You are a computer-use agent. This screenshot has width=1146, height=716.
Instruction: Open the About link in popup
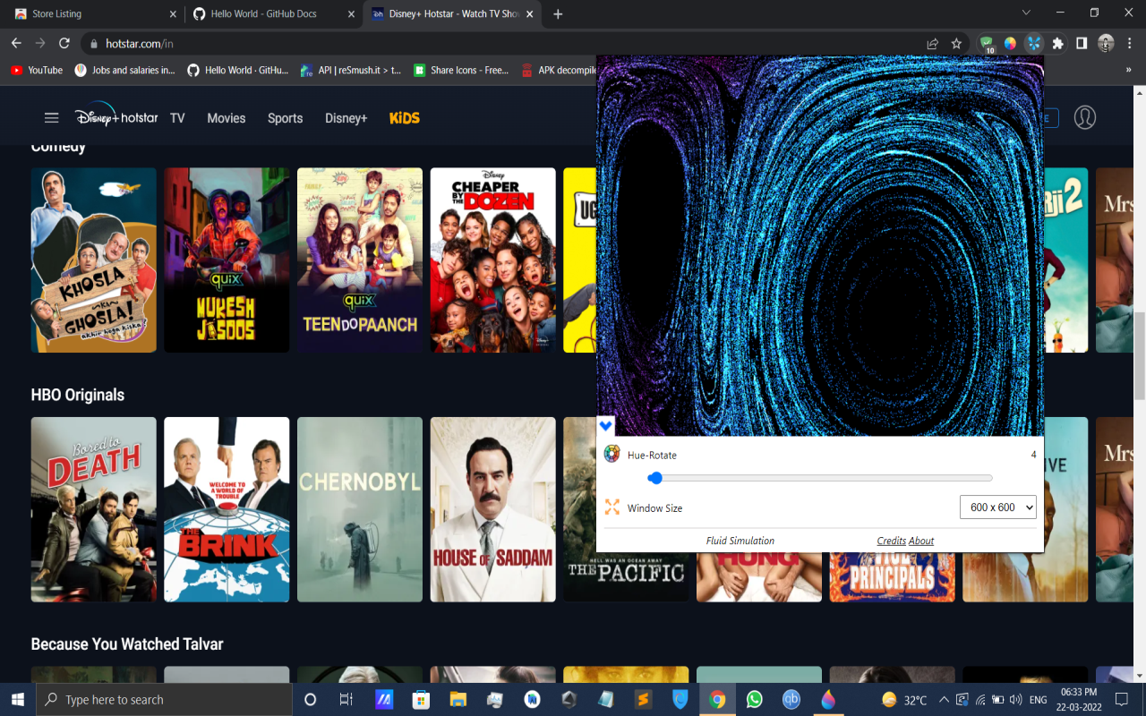click(x=921, y=541)
